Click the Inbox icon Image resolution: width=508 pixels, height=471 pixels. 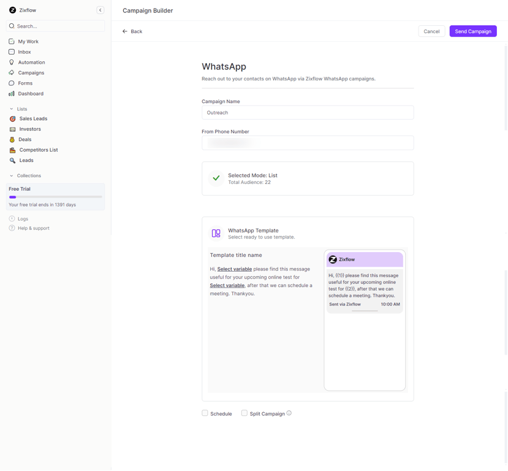tap(11, 52)
